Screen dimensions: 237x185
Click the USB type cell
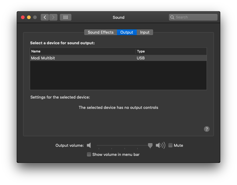141,58
